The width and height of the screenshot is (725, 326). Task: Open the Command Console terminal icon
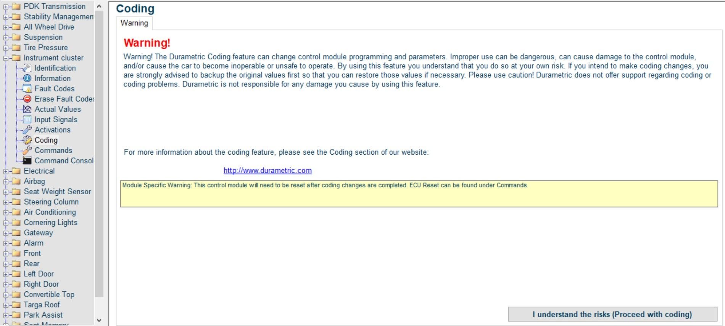(27, 161)
